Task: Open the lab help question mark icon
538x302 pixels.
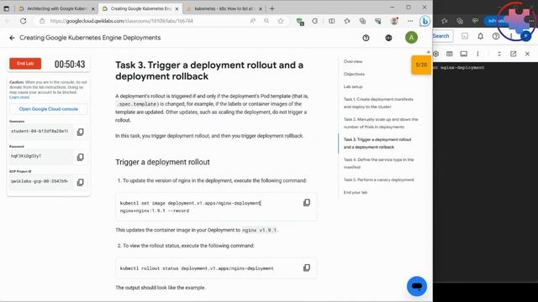Action: click(x=366, y=38)
